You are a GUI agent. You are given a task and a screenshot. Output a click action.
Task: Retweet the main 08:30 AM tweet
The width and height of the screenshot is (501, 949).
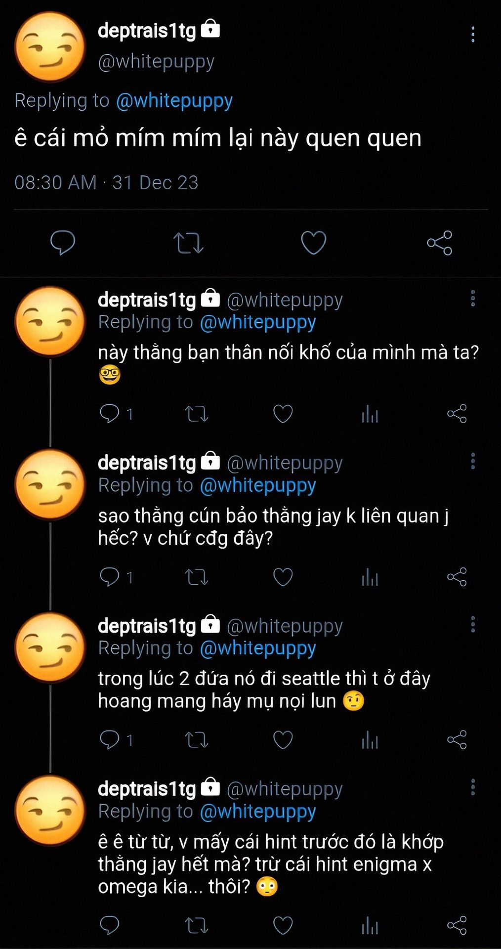(x=188, y=243)
